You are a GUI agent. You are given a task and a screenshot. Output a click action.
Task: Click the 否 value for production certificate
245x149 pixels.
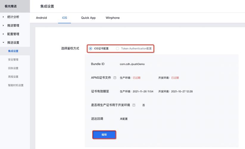pyautogui.click(x=143, y=105)
